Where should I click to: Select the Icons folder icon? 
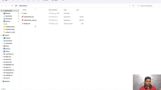(22, 13)
